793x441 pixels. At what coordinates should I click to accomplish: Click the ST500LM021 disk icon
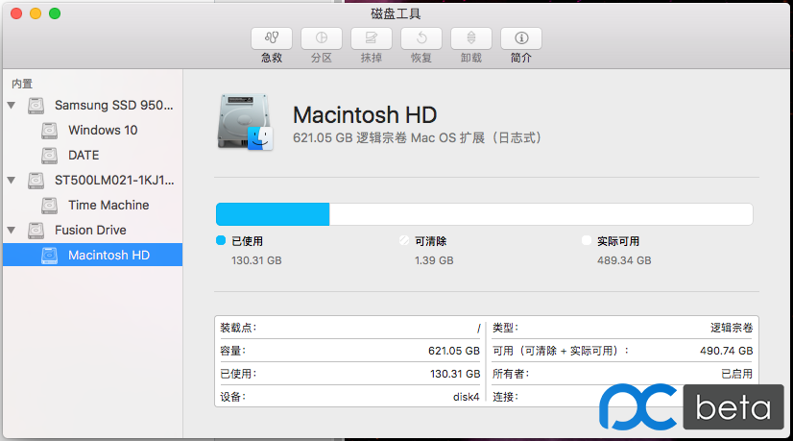coord(36,181)
